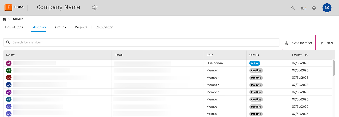Click the members list vertical scrollbar
Screen dimensions: 339x117
click(334, 68)
